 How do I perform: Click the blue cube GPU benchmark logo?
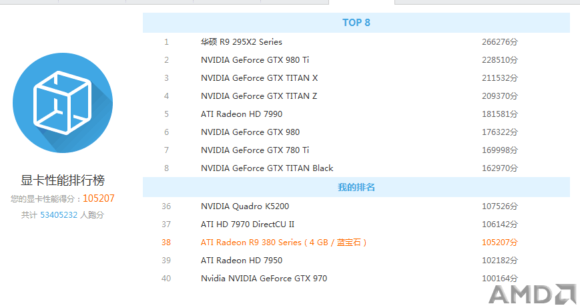tap(63, 102)
